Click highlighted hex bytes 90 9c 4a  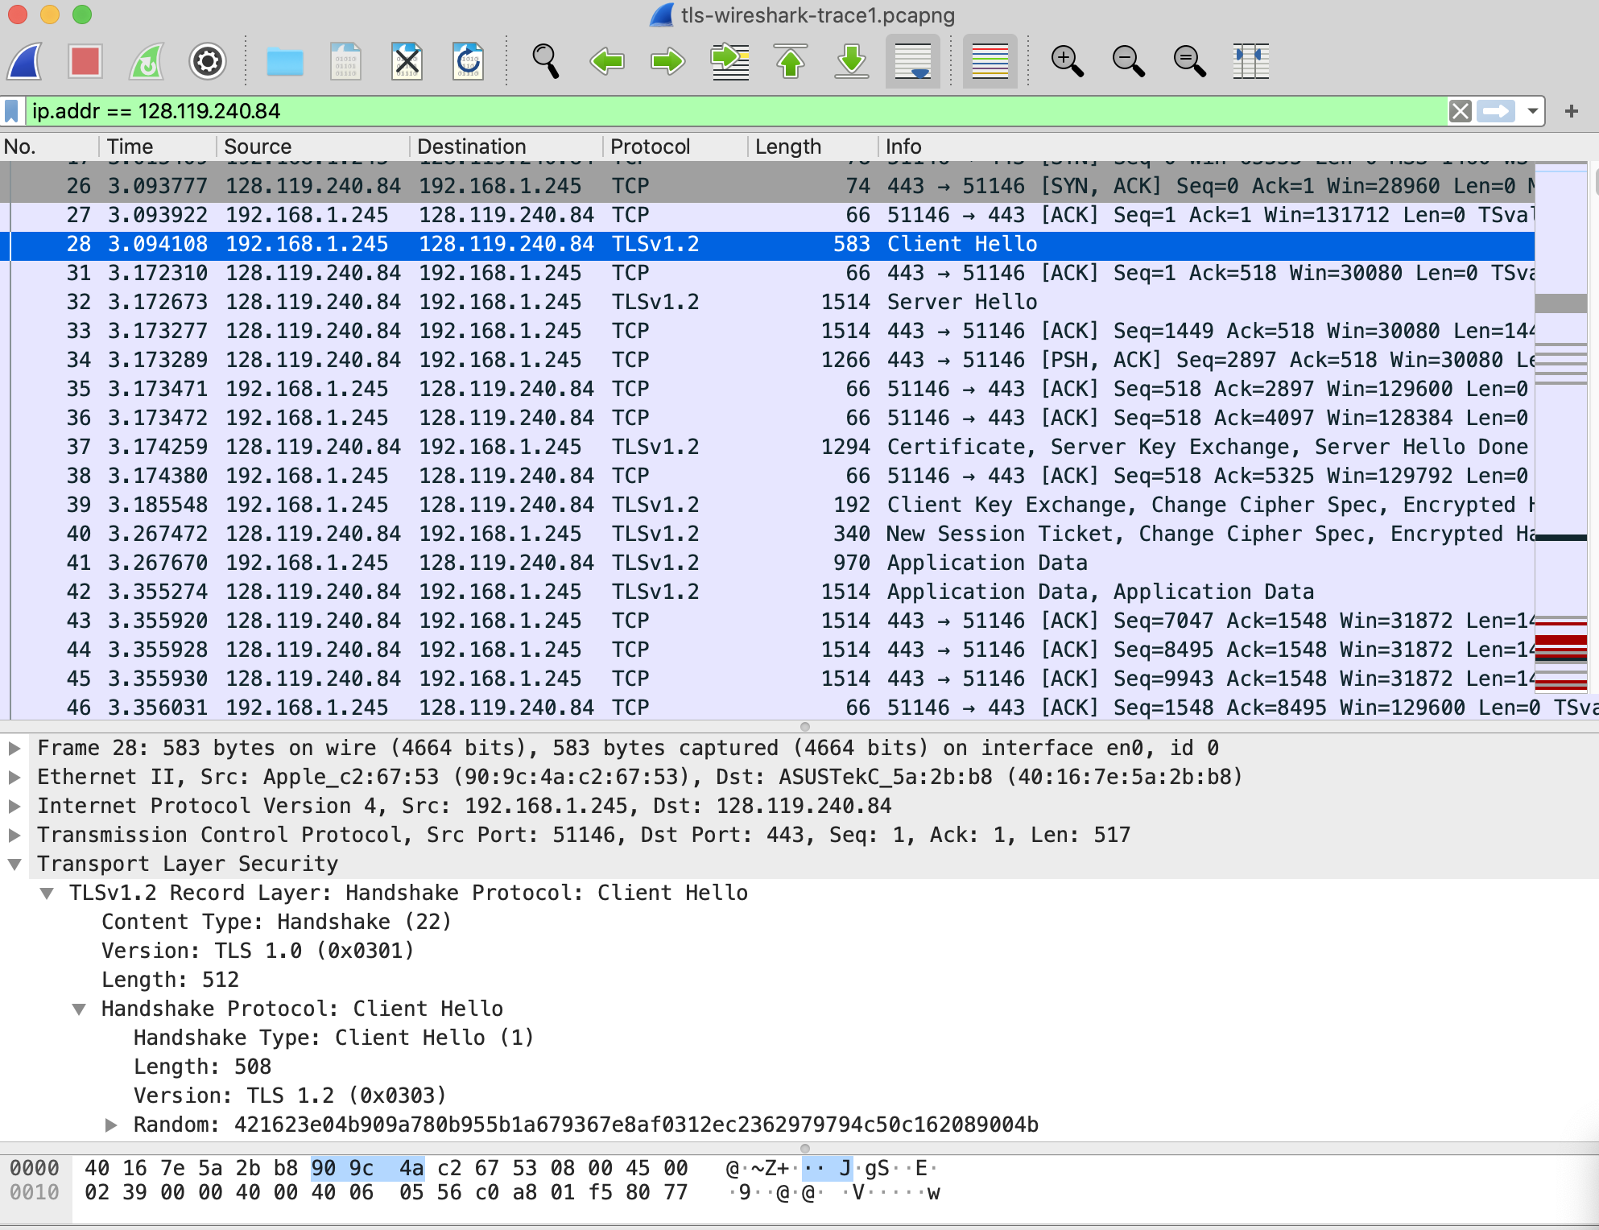[367, 1169]
